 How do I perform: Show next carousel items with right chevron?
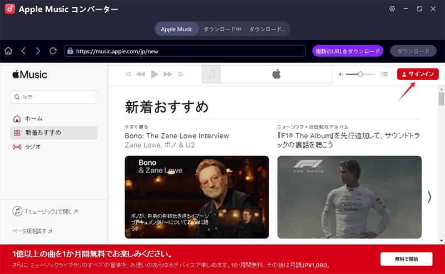click(429, 197)
